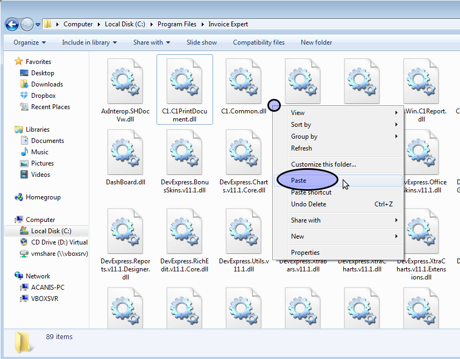Open the Share with submenu in context menu
Image resolution: width=460 pixels, height=359 pixels.
click(338, 220)
